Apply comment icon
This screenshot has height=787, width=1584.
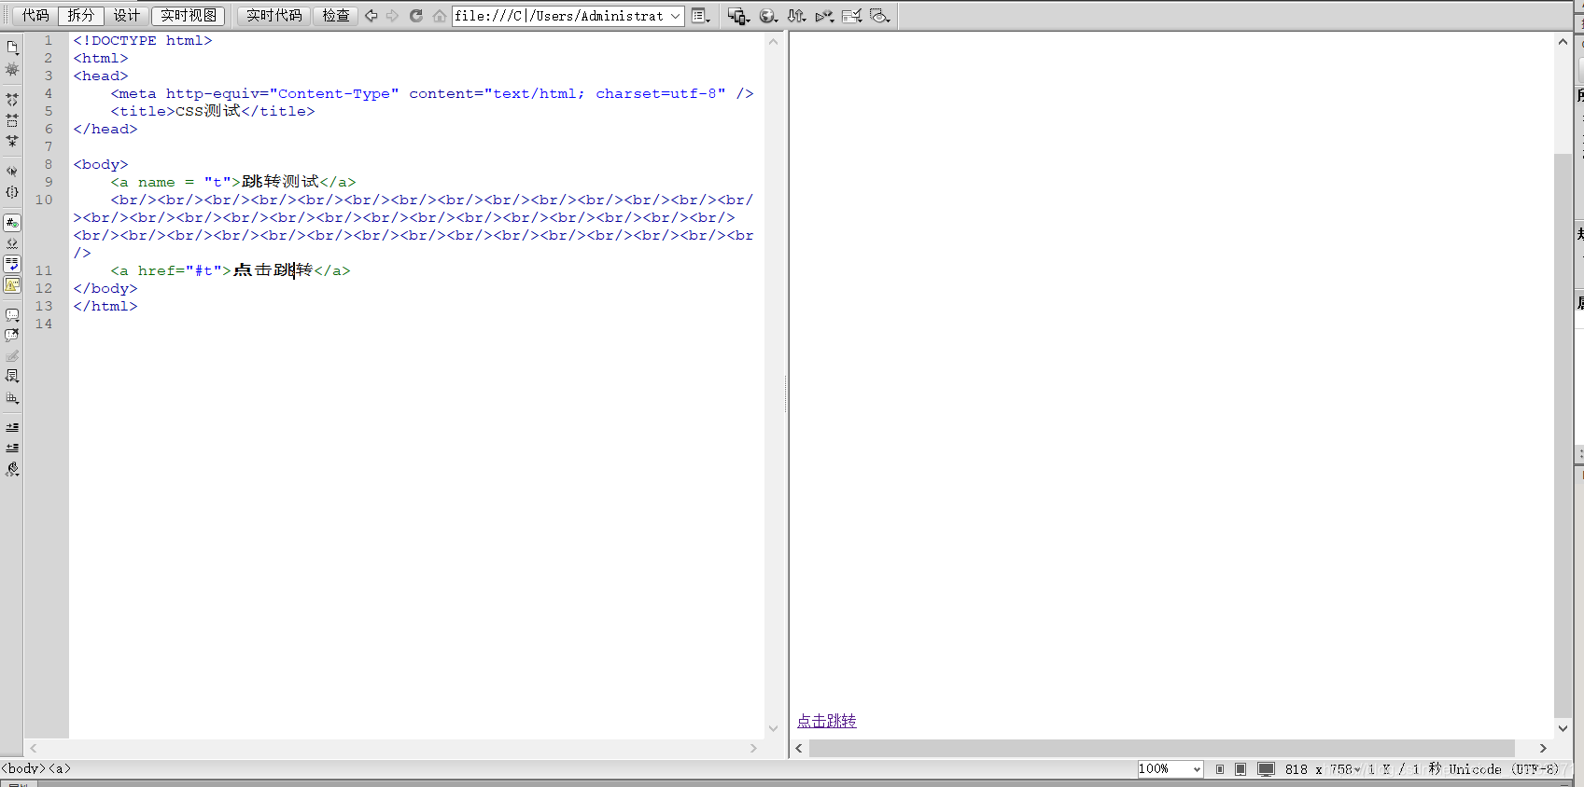(12, 315)
